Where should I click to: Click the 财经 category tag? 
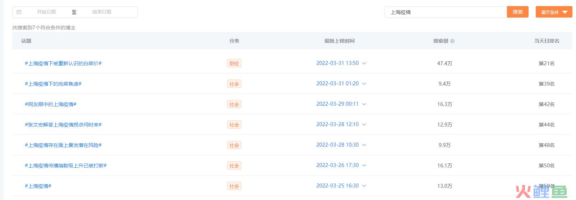coord(234,63)
